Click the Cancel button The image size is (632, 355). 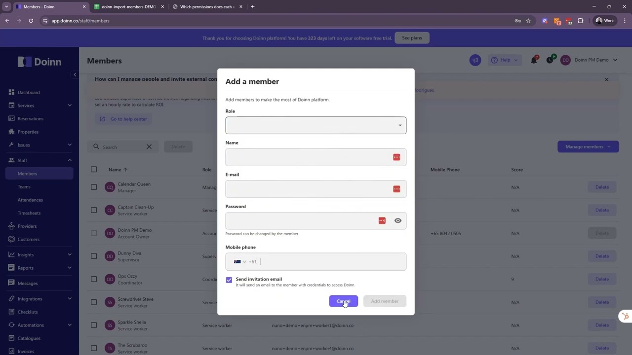click(343, 301)
